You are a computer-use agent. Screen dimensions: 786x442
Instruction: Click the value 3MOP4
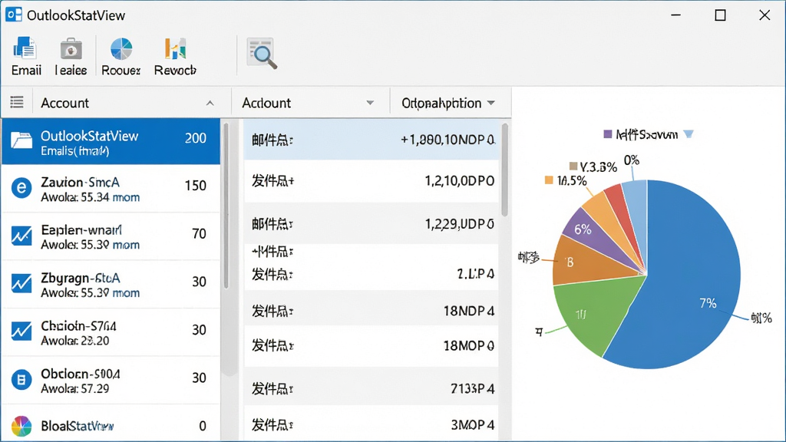[473, 425]
